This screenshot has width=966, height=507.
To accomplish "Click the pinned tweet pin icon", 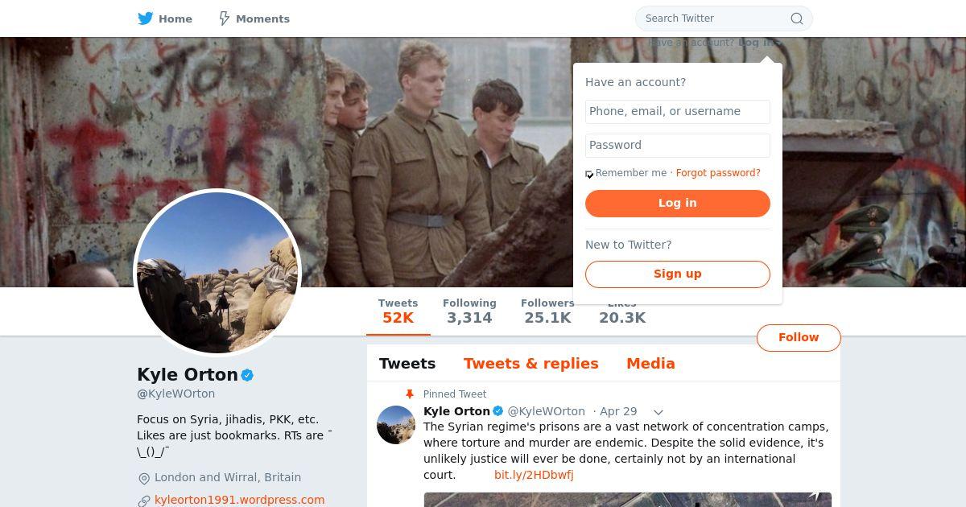I will 410,394.
